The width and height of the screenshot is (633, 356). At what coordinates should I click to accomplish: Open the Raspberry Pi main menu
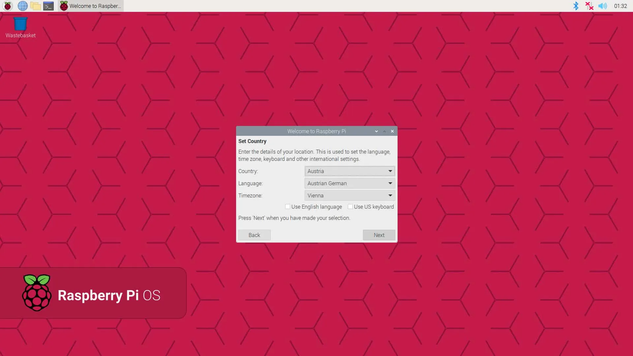click(x=8, y=6)
